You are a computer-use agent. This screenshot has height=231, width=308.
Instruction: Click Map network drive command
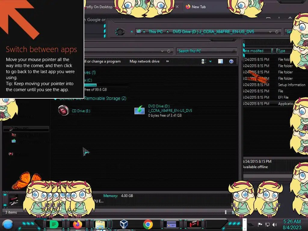click(144, 61)
